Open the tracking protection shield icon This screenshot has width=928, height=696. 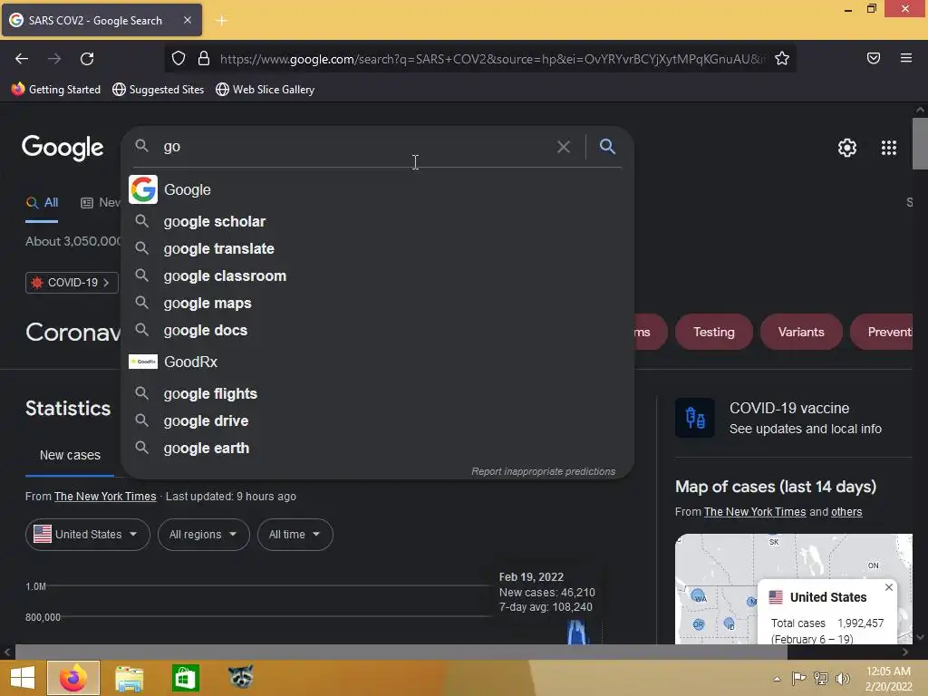[x=179, y=58]
